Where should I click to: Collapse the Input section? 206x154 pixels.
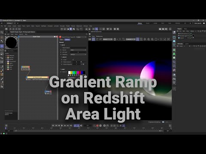pyautogui.click(x=61, y=45)
